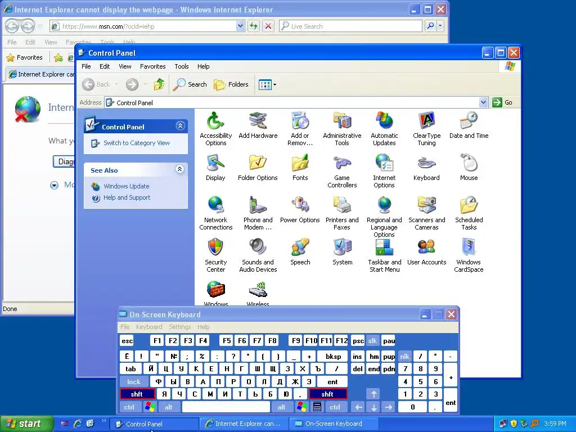The height and width of the screenshot is (432, 576).
Task: Open the Help menu in Control Panel
Action: point(203,66)
